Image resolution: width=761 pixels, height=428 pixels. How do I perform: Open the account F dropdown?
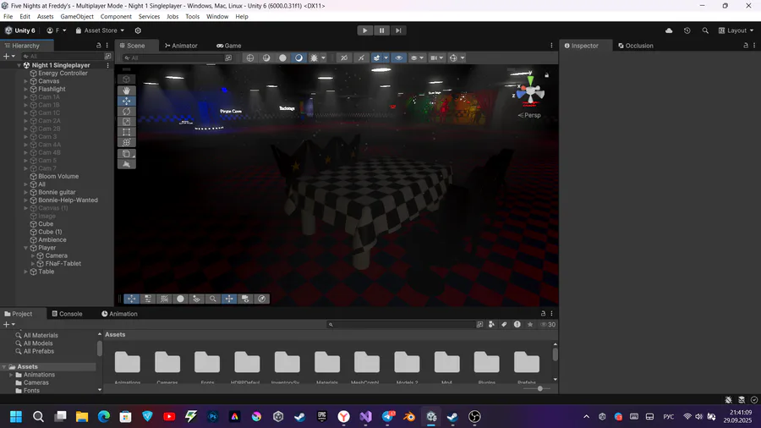[57, 30]
